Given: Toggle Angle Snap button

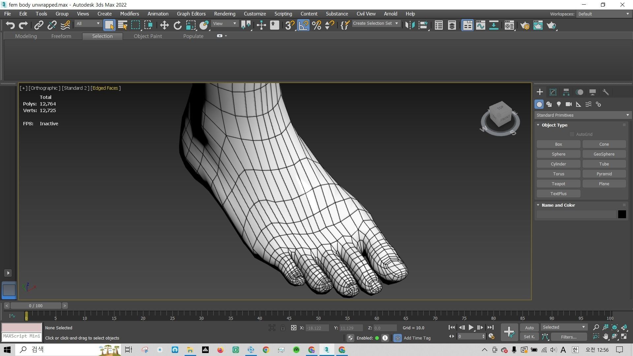Looking at the screenshot, I should click(x=303, y=25).
